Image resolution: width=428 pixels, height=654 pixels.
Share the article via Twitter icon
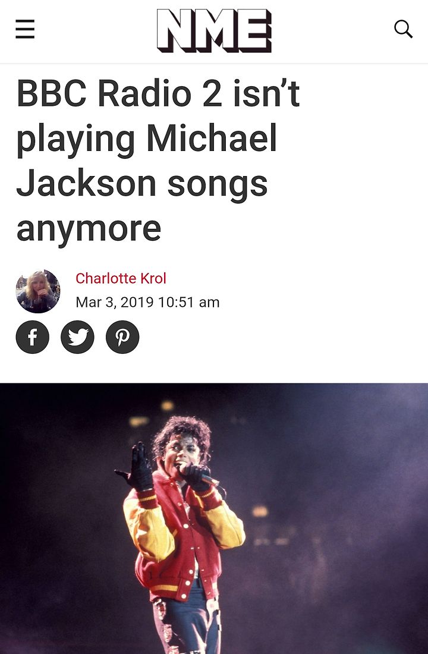pyautogui.click(x=78, y=337)
